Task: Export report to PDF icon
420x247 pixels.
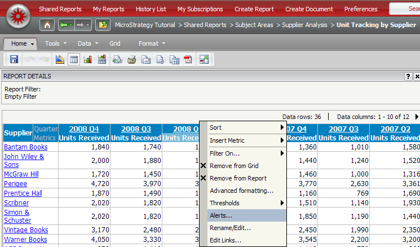Action: 188,59
